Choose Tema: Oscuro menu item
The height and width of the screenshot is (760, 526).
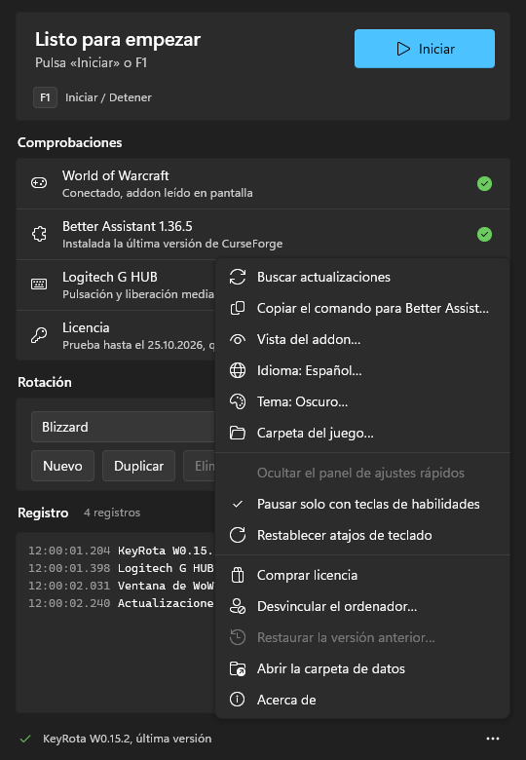pos(362,401)
